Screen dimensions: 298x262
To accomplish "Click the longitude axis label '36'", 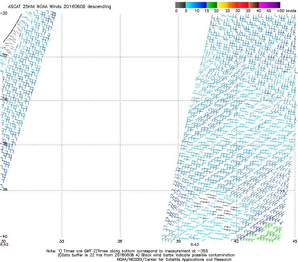I will pos(120,241).
